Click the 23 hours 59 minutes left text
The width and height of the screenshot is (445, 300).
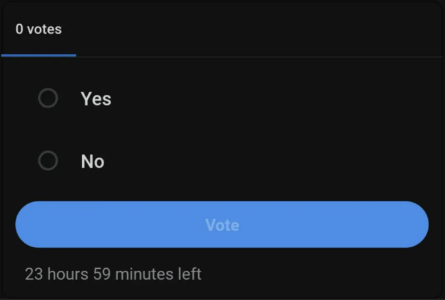point(113,274)
